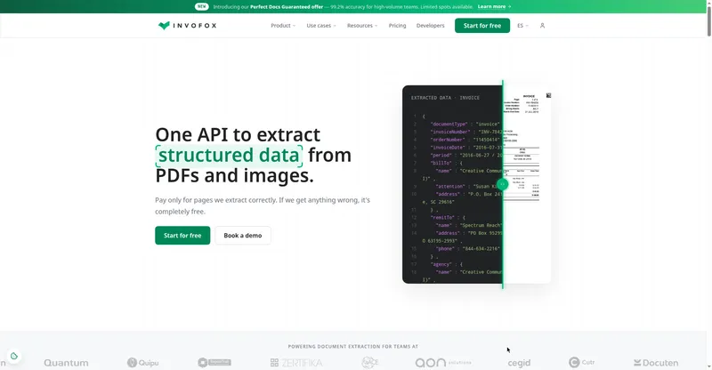This screenshot has width=712, height=370.
Task: Click the aon solutions logo
Action: (x=443, y=362)
